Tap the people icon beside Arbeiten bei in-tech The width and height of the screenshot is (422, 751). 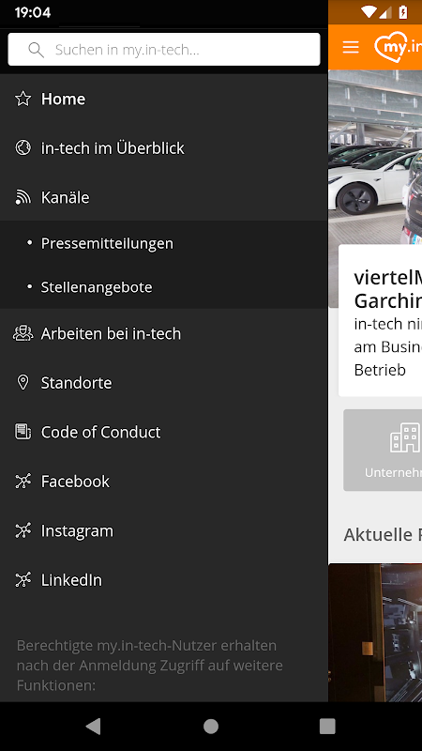[x=23, y=333]
